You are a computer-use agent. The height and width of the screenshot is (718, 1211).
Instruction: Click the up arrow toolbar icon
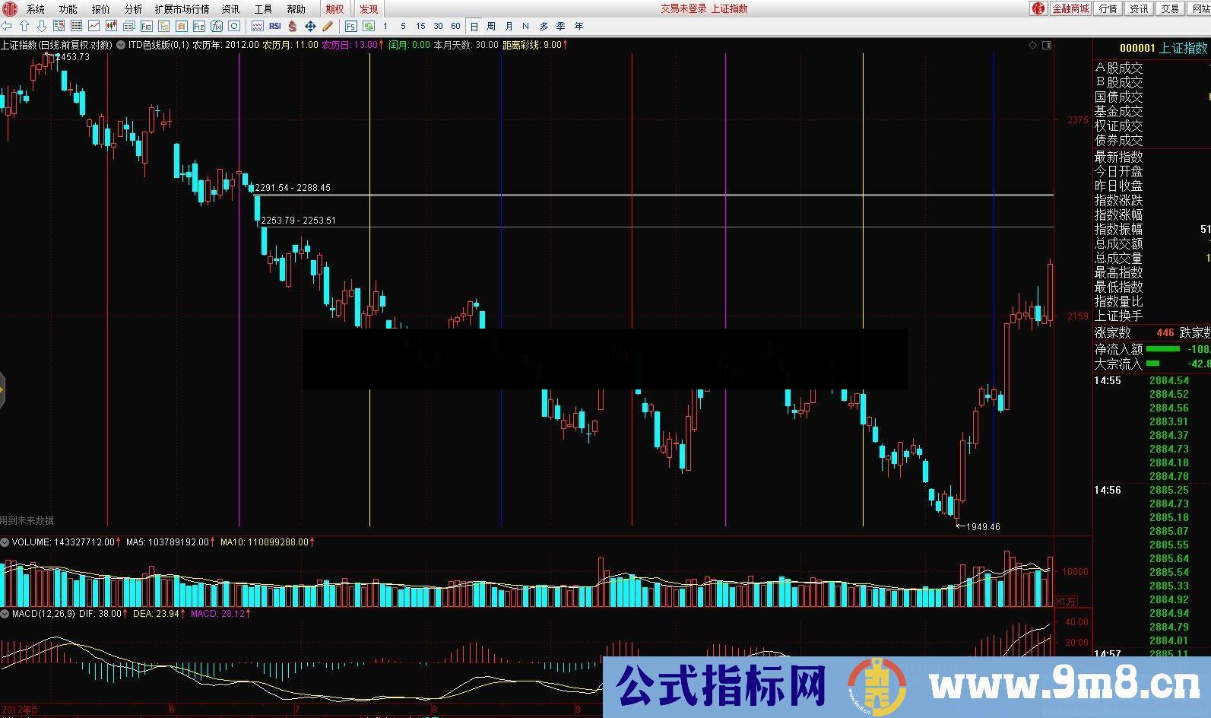click(24, 26)
